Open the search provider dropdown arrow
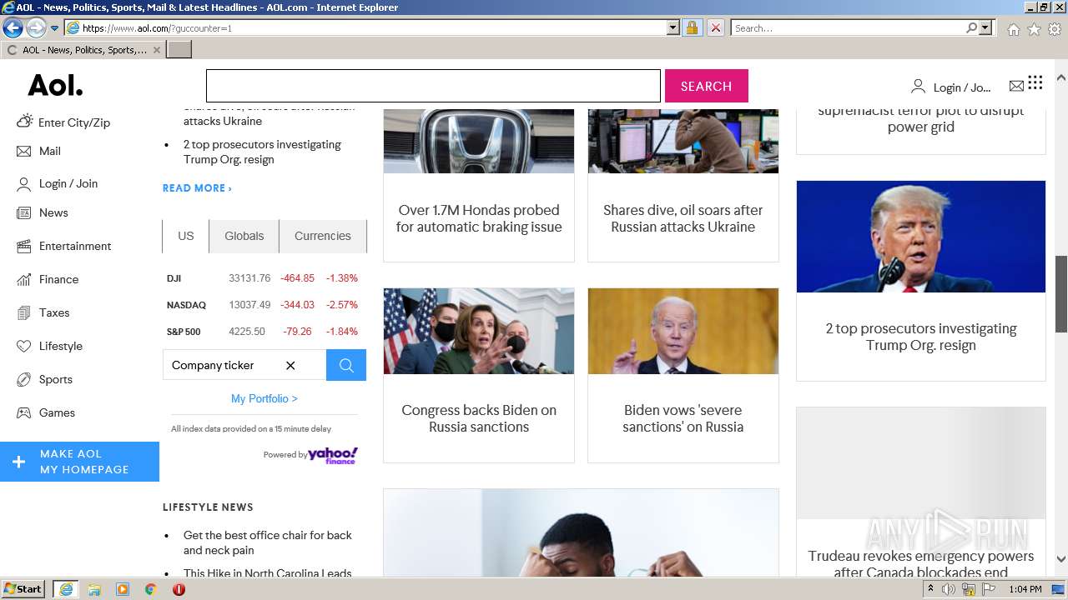Screen dimensions: 1068x600 click(985, 27)
